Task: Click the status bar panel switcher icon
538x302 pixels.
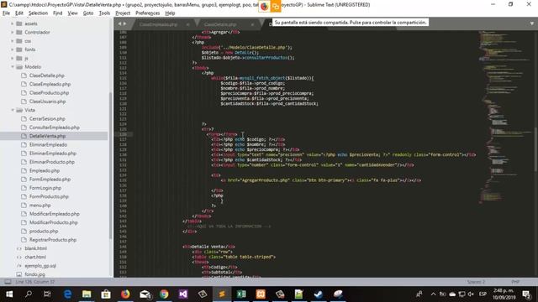Action: coord(8,282)
